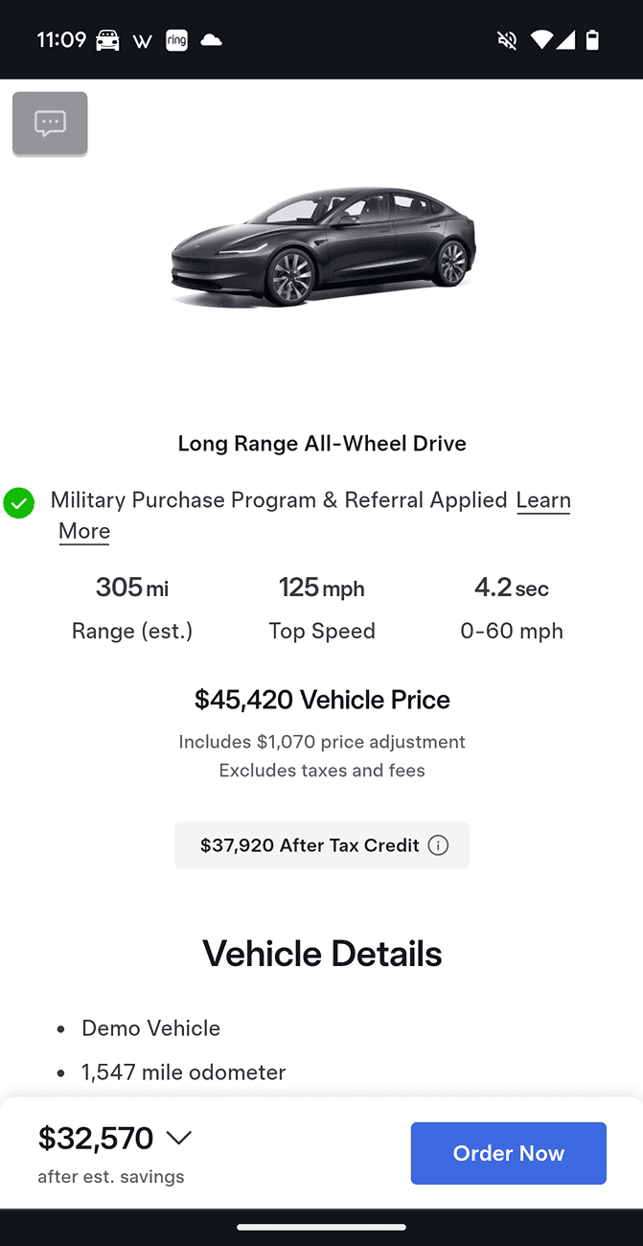Tap the navigation handle at screen bottom
The width and height of the screenshot is (643, 1246).
321,1228
